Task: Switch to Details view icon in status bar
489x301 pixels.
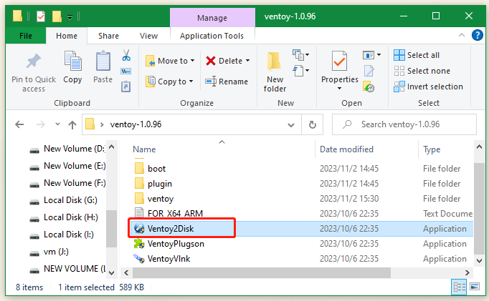Action: pos(459,287)
